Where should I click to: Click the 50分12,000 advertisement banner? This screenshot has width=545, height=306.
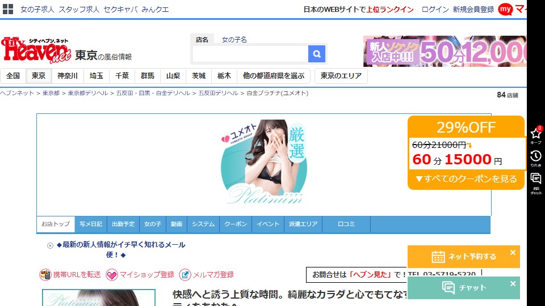tap(445, 52)
